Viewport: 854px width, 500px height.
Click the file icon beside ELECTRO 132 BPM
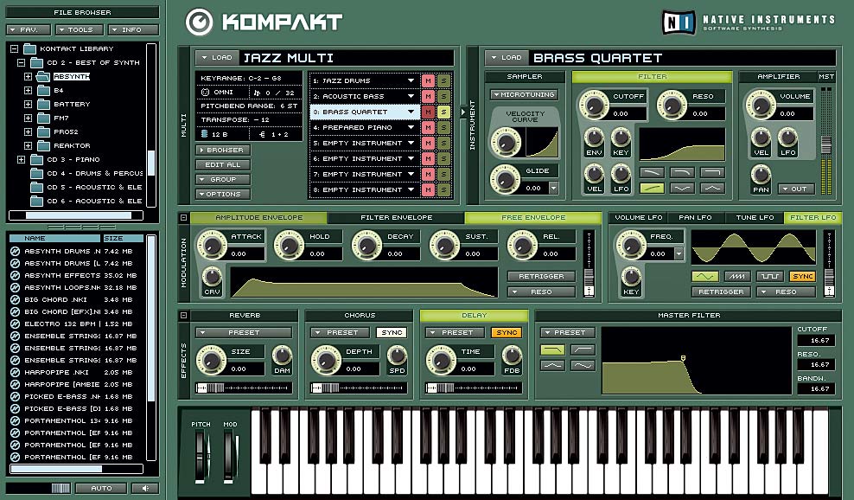pyautogui.click(x=16, y=324)
